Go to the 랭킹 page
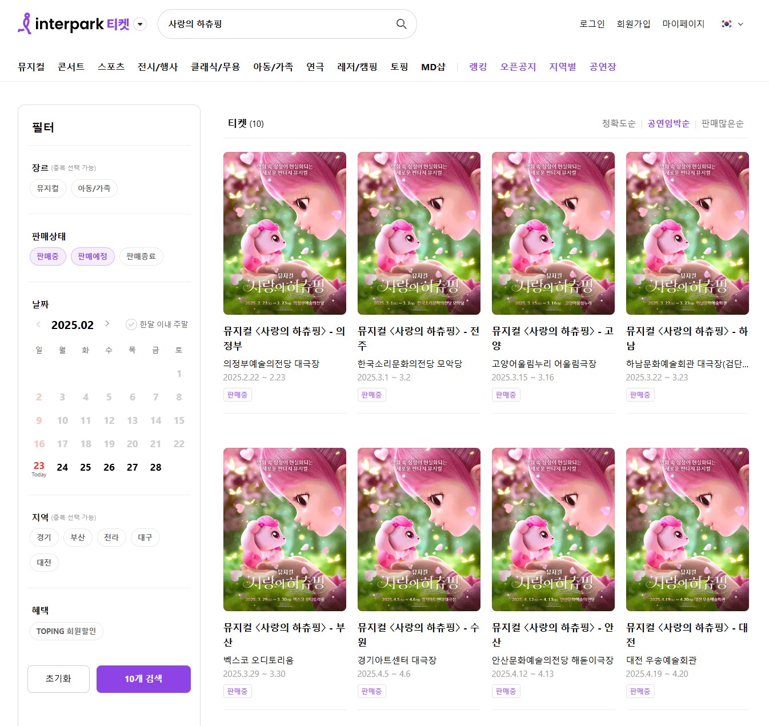This screenshot has width=769, height=726. [478, 67]
